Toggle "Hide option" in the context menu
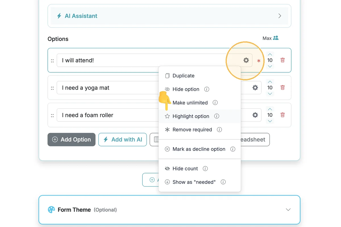 coord(186,89)
